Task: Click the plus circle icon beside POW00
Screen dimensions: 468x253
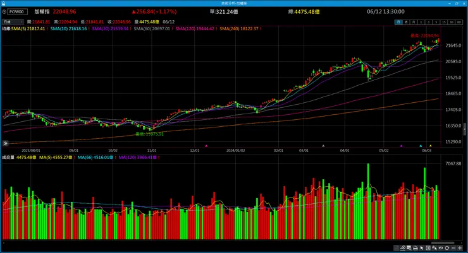Action: (4, 12)
